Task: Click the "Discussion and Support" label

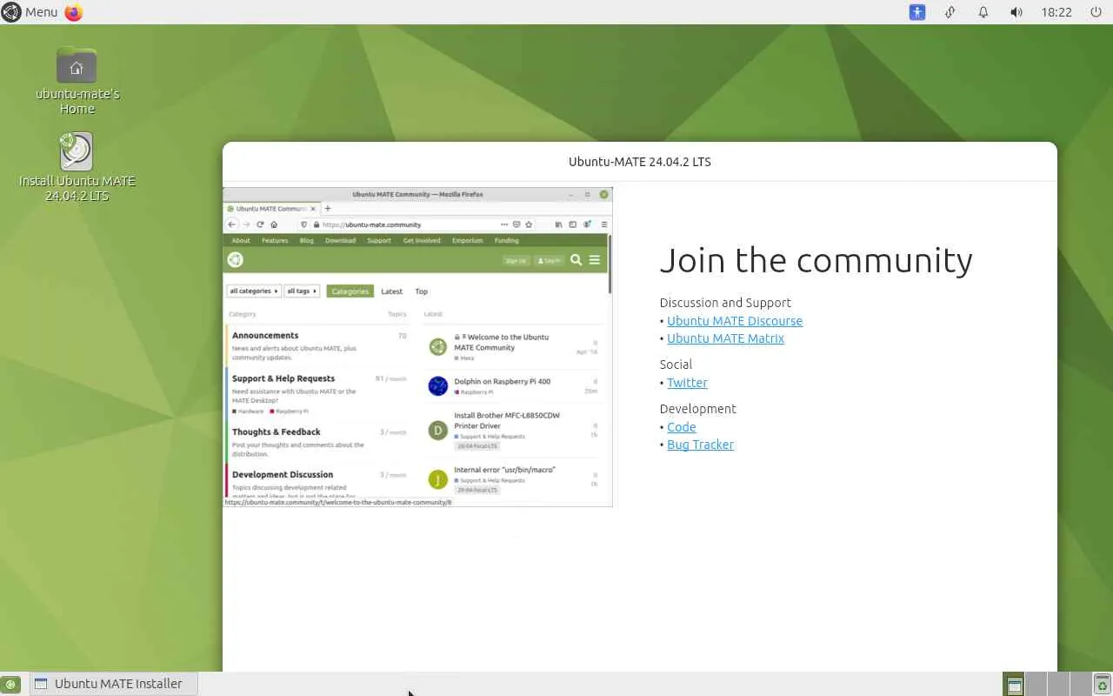Action: pos(725,303)
